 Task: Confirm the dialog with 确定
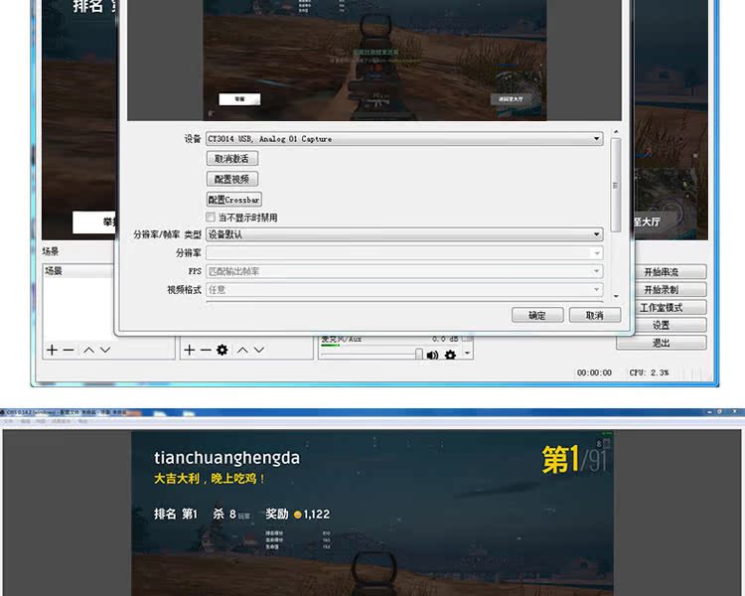click(537, 315)
